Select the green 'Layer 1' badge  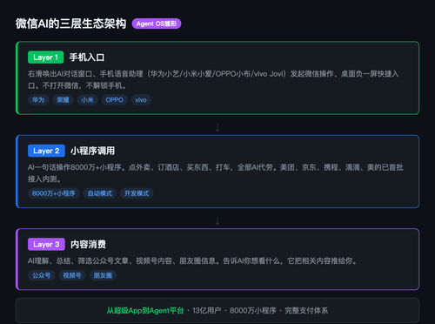pyautogui.click(x=45, y=57)
